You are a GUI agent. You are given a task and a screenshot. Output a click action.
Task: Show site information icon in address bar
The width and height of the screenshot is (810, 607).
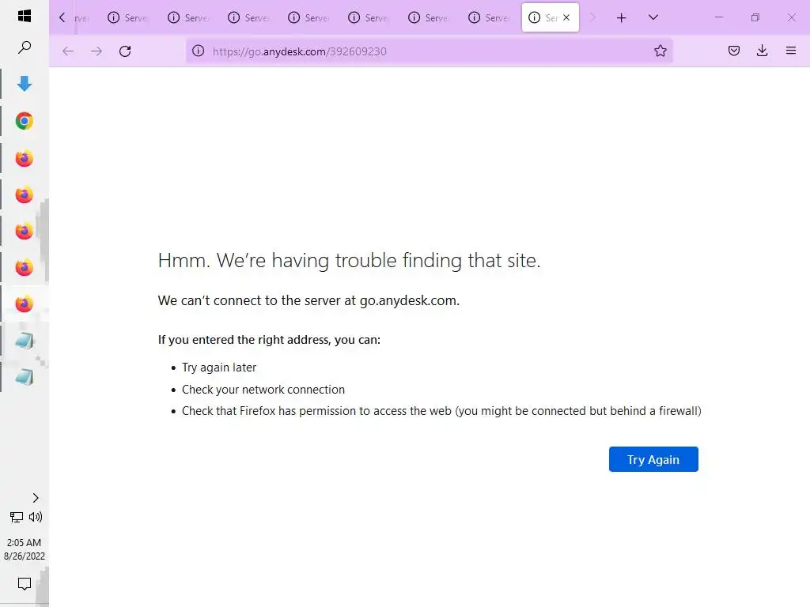click(x=199, y=51)
